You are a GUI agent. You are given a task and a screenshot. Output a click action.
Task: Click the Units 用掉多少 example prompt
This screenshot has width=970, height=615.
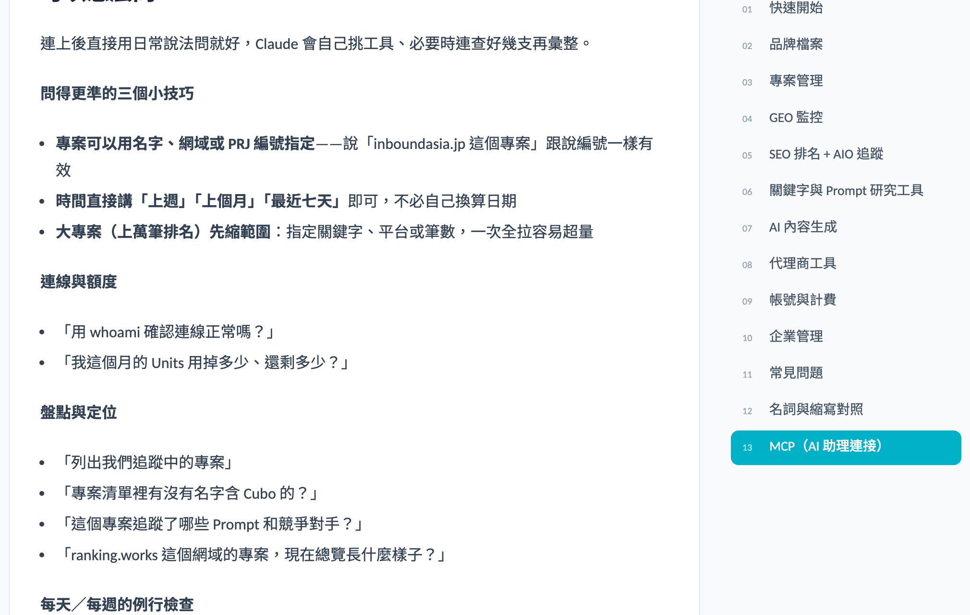tap(204, 363)
